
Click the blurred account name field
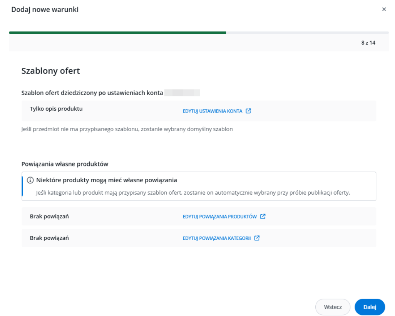click(182, 93)
